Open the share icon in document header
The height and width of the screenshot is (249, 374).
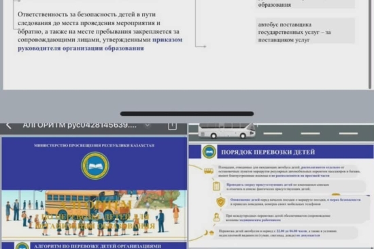(172, 126)
